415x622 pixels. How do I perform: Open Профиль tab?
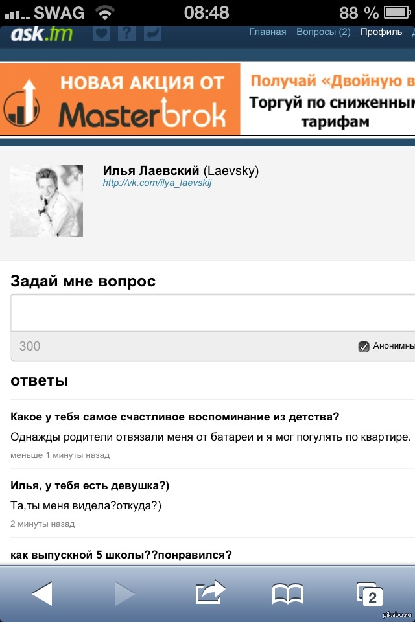coord(381,32)
